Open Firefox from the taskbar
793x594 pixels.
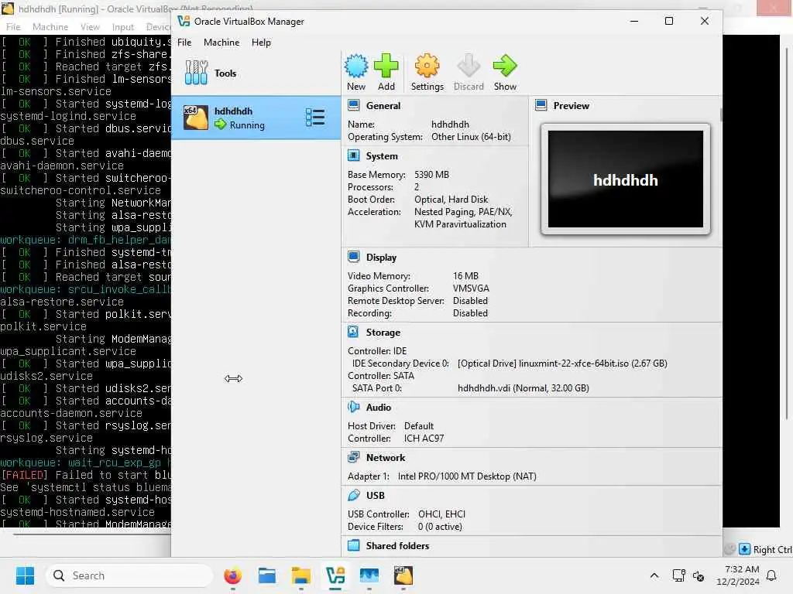232,575
